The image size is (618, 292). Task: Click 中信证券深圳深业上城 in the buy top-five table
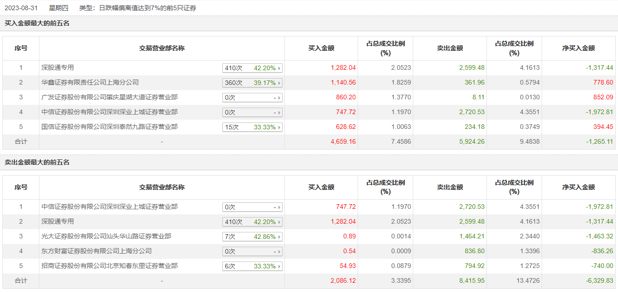pyautogui.click(x=109, y=112)
